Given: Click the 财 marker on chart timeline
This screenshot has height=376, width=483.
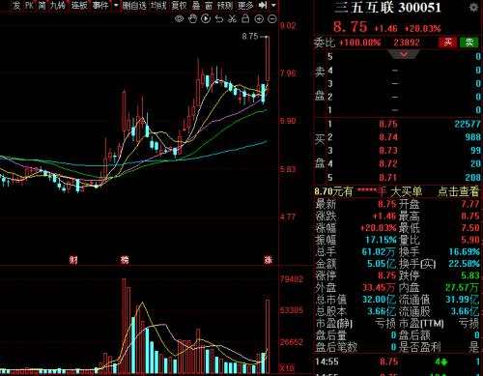Looking at the screenshot, I should [x=73, y=260].
